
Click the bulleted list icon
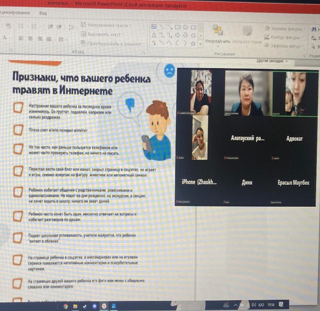click(x=22, y=26)
